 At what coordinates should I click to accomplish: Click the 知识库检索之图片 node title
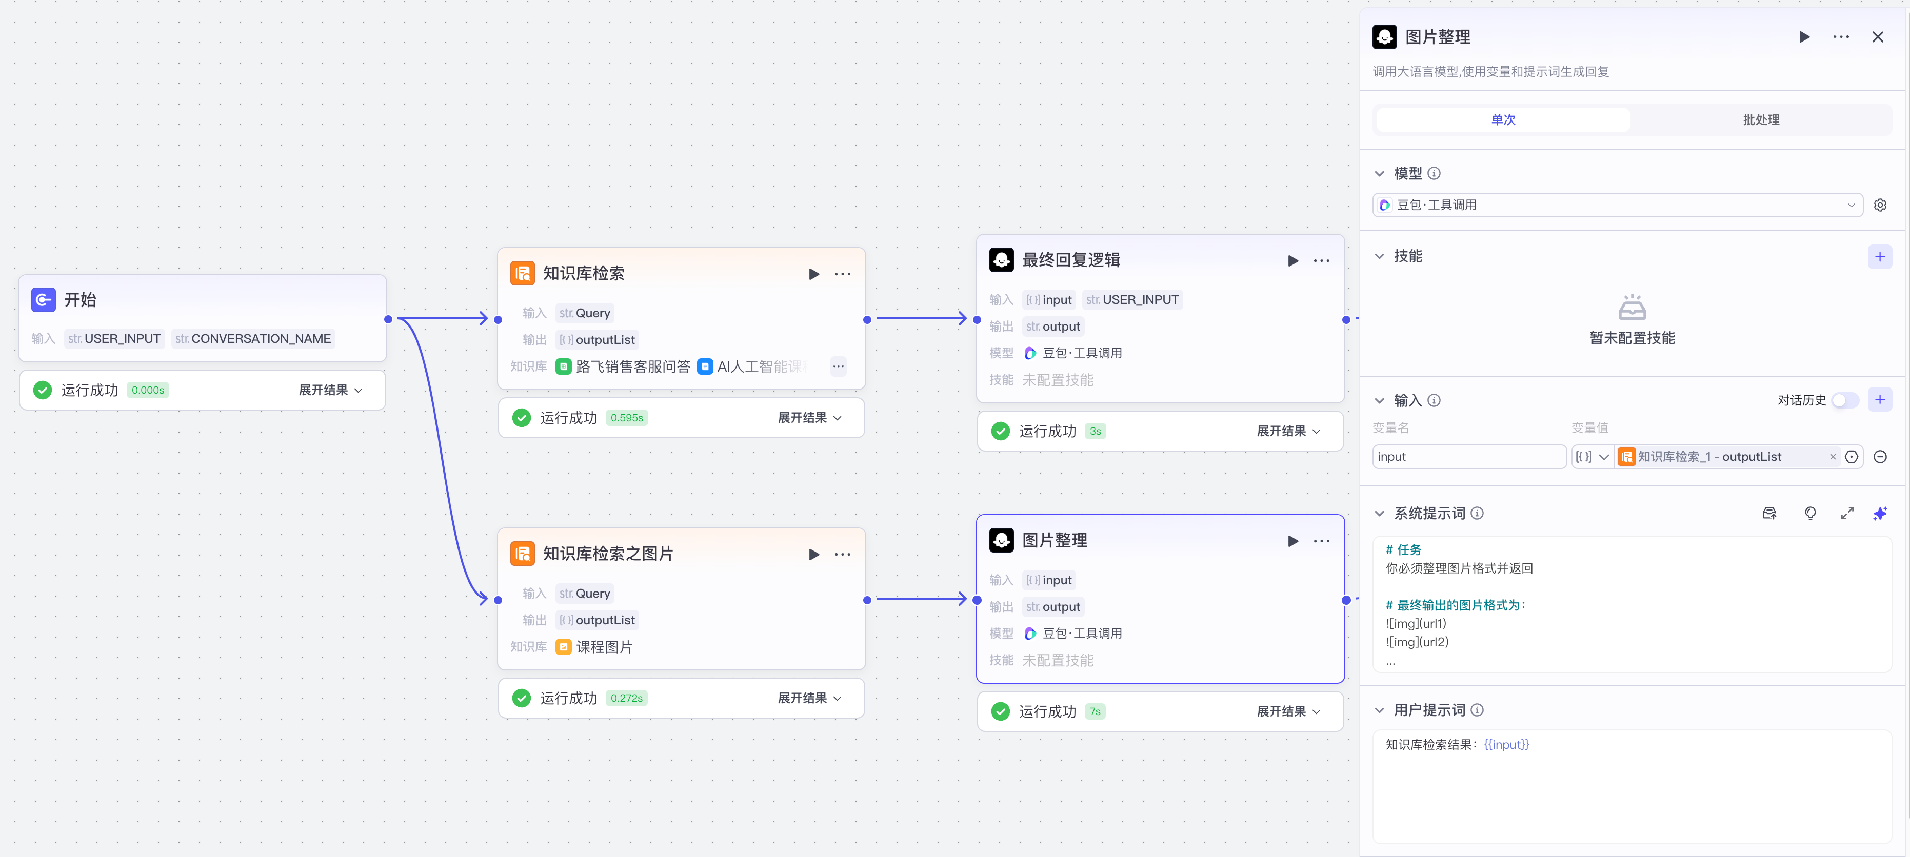(607, 554)
